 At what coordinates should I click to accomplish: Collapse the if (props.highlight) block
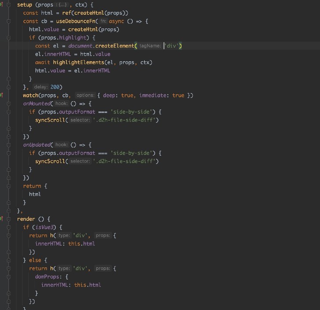click(x=9, y=38)
